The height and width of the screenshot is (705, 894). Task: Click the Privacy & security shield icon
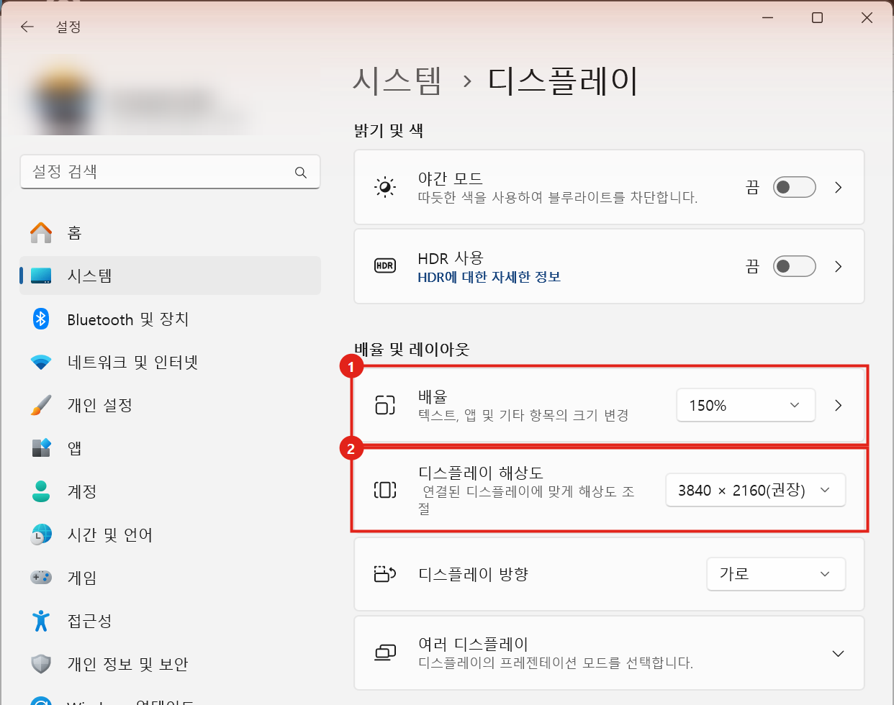point(41,664)
